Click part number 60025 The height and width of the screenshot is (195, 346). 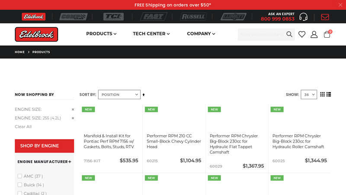(279, 161)
